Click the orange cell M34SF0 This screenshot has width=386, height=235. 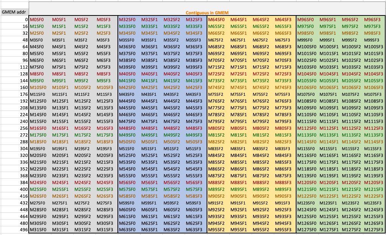(127, 33)
